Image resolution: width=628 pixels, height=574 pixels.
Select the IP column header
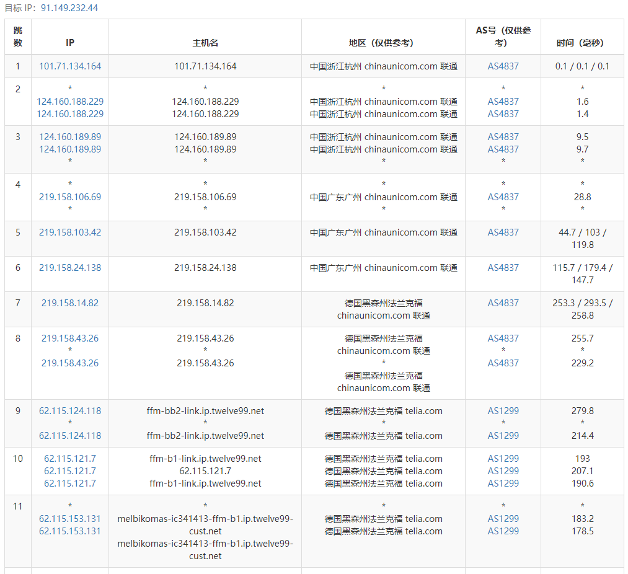[x=70, y=37]
